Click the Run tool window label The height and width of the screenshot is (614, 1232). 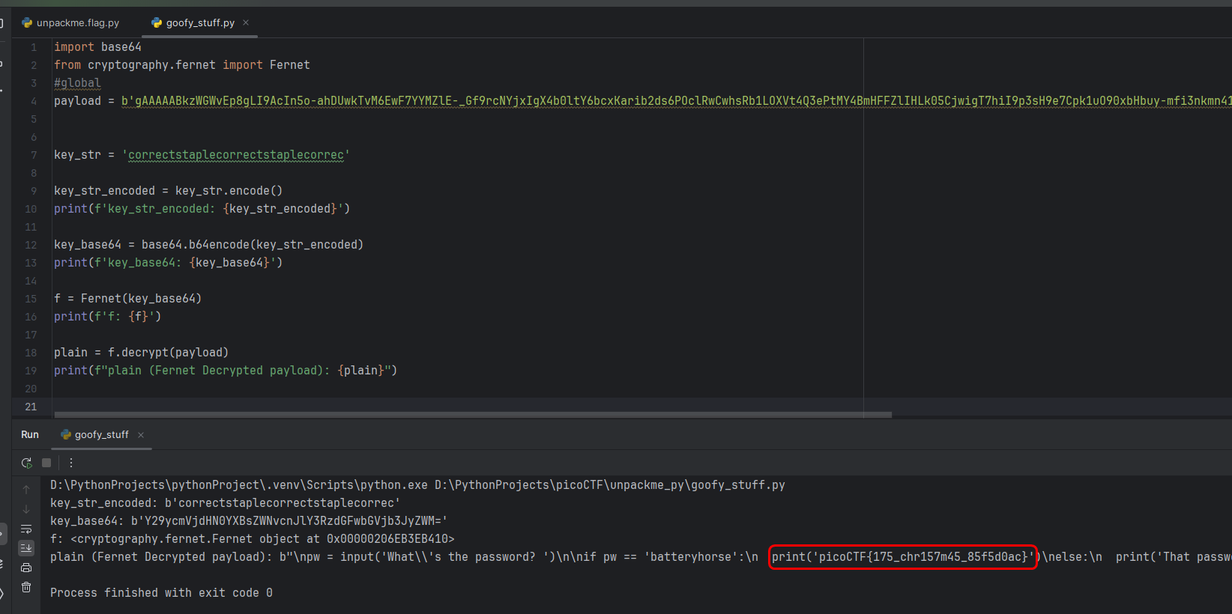coord(30,435)
